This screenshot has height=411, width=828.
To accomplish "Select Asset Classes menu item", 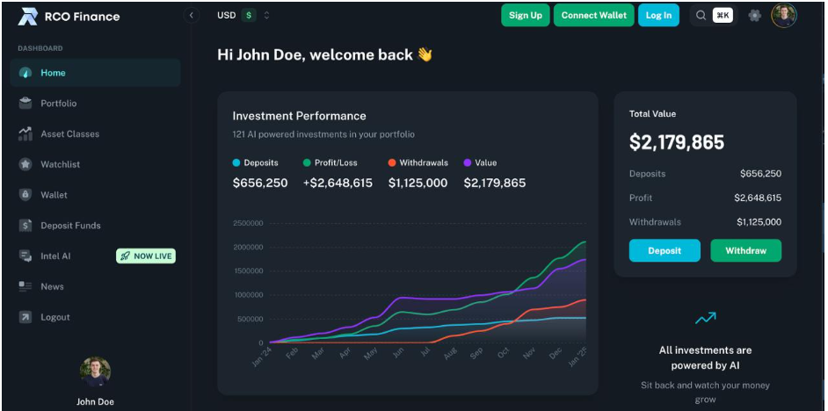I will pyautogui.click(x=69, y=134).
